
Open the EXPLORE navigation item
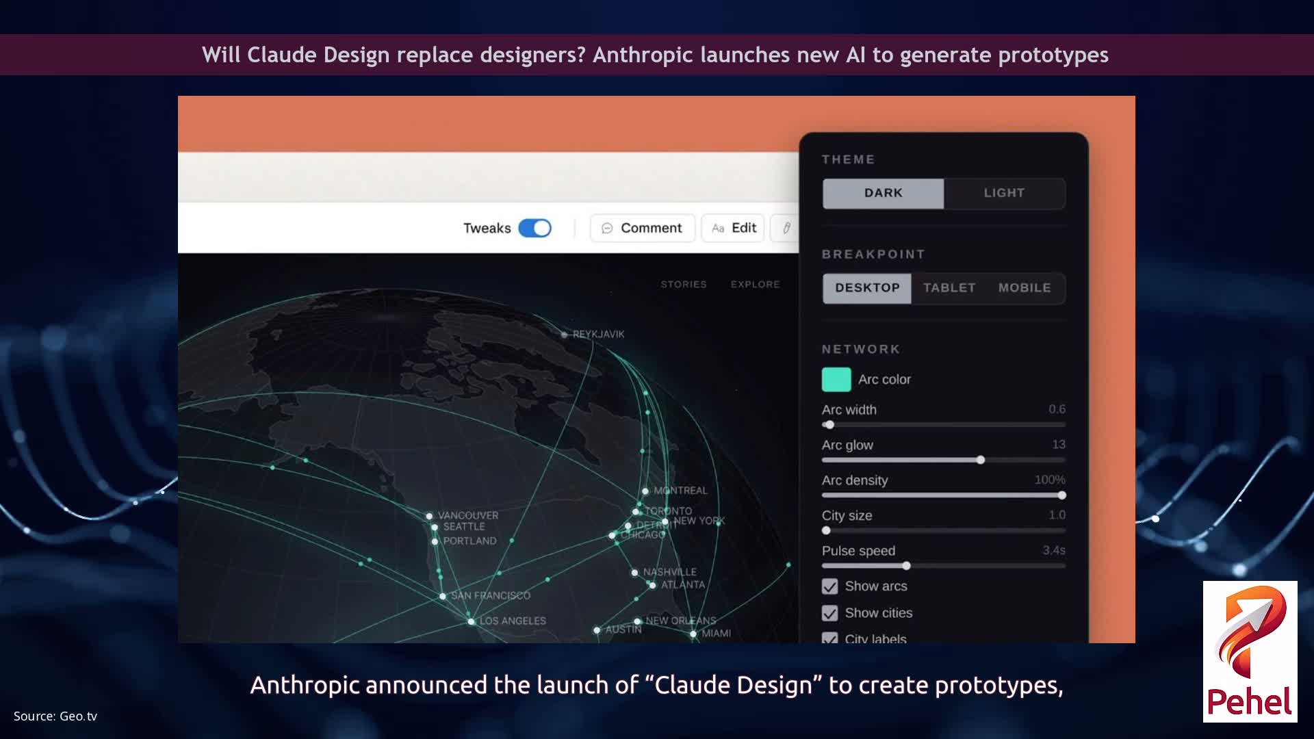click(755, 284)
